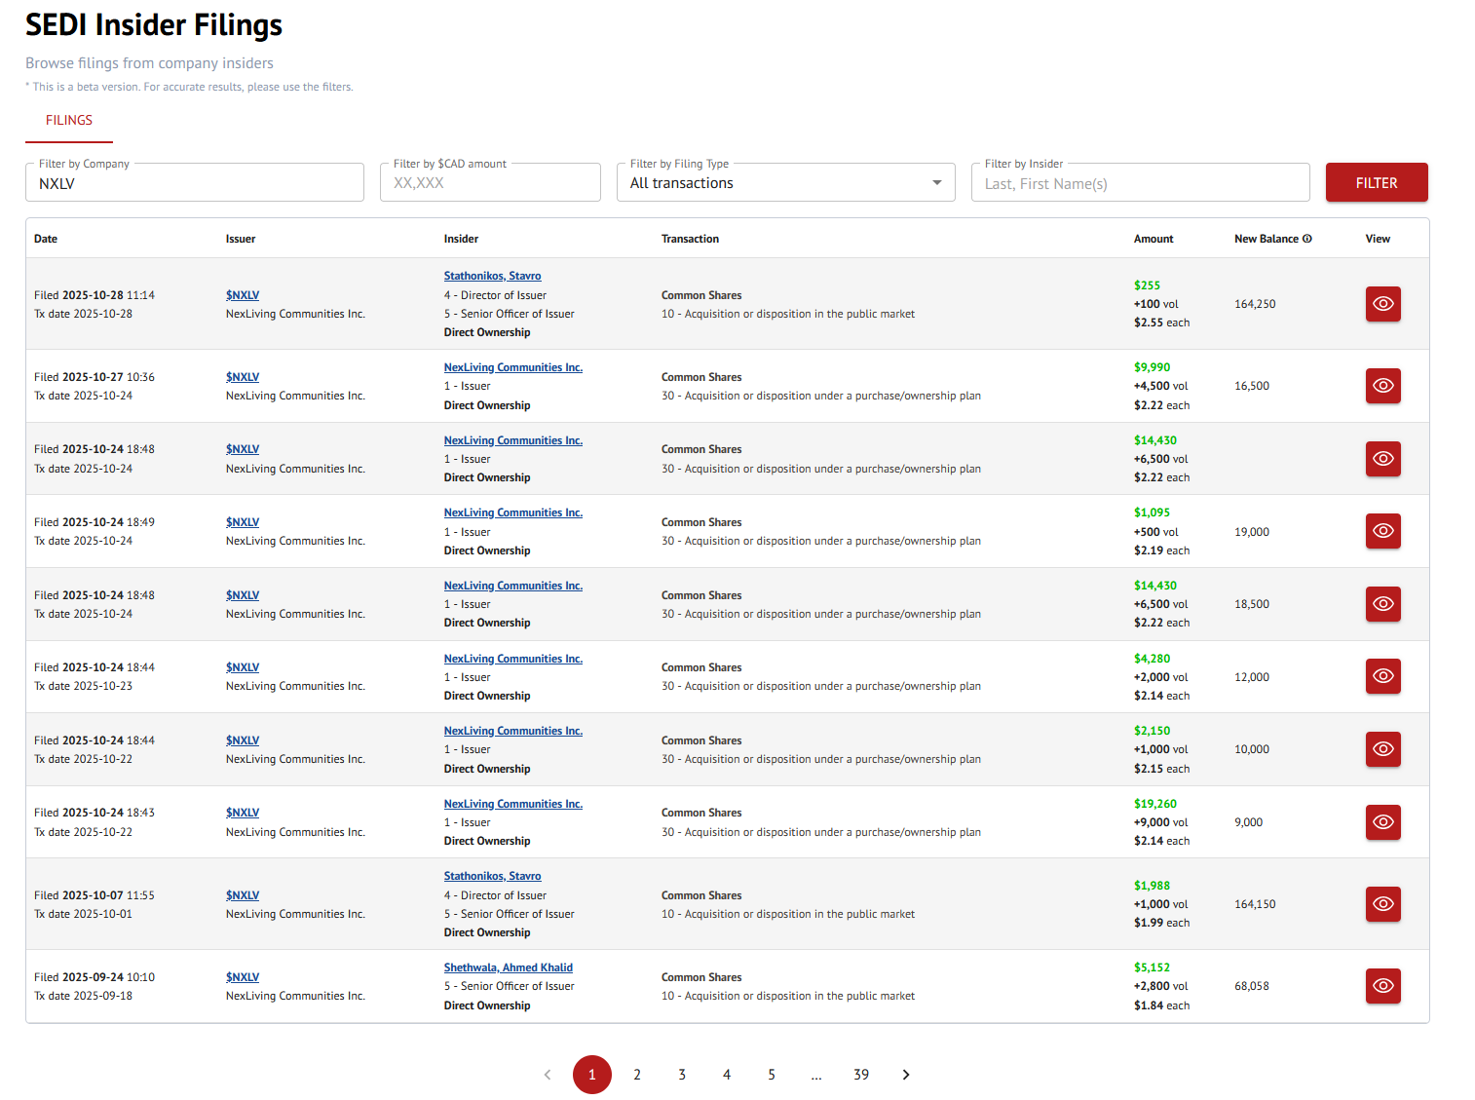The image size is (1475, 1100).
Task: Open NexLiving Communities Inc. insider link for $2,150
Action: [513, 732]
